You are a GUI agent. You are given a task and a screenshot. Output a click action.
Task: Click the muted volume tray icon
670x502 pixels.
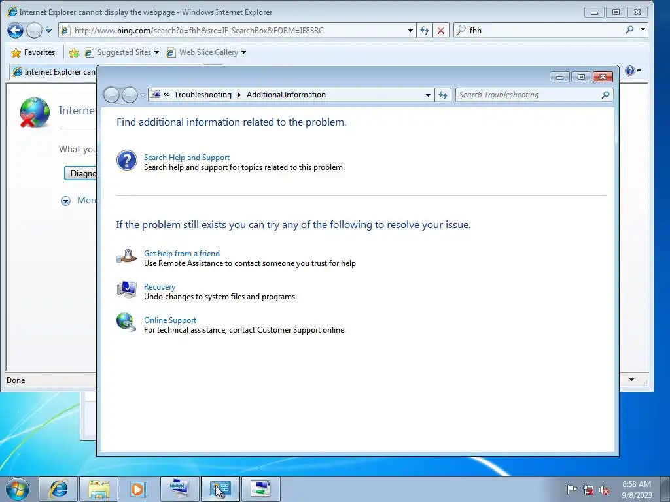click(x=604, y=490)
